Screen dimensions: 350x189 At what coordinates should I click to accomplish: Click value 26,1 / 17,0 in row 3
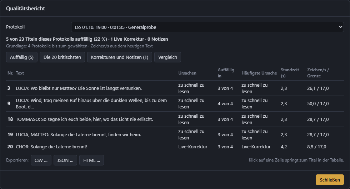point(318,88)
